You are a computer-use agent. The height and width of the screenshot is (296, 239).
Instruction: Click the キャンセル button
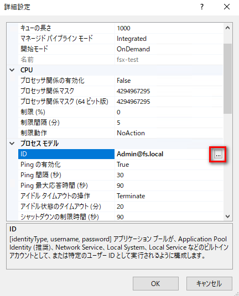coord(209,283)
